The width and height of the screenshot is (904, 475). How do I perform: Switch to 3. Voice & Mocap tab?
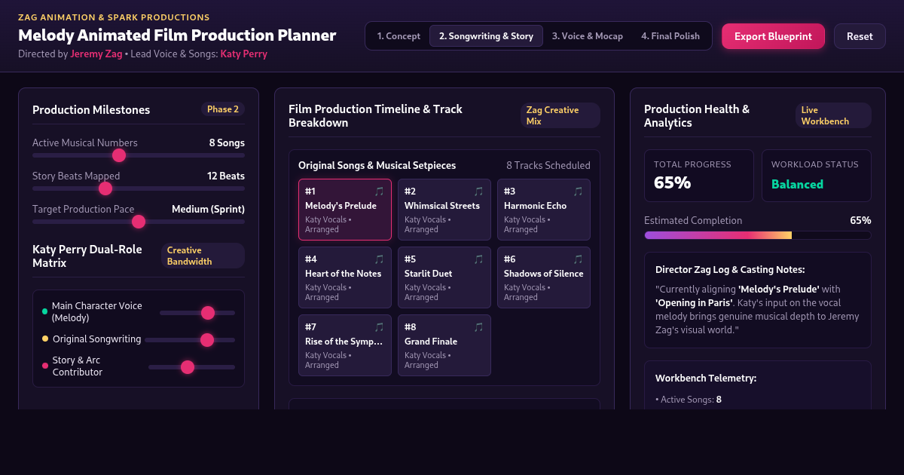tap(588, 36)
